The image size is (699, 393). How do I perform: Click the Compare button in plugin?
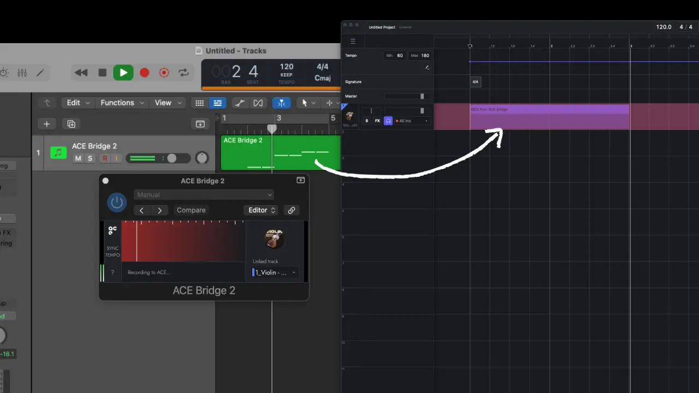[x=191, y=210]
